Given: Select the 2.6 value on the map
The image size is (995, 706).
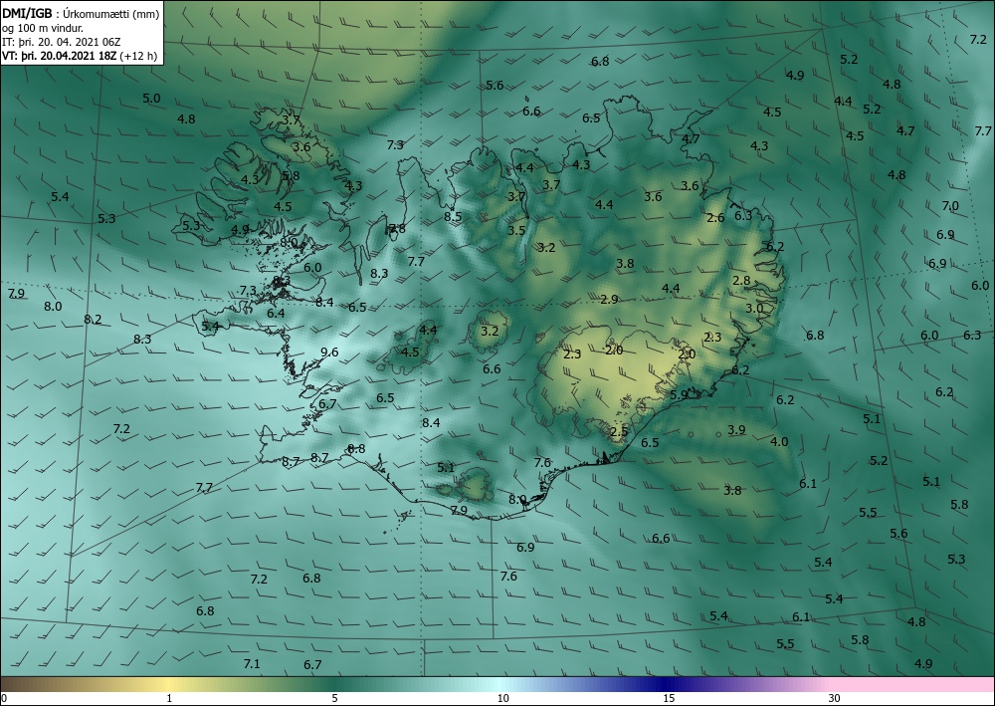Looking at the screenshot, I should click(x=715, y=218).
